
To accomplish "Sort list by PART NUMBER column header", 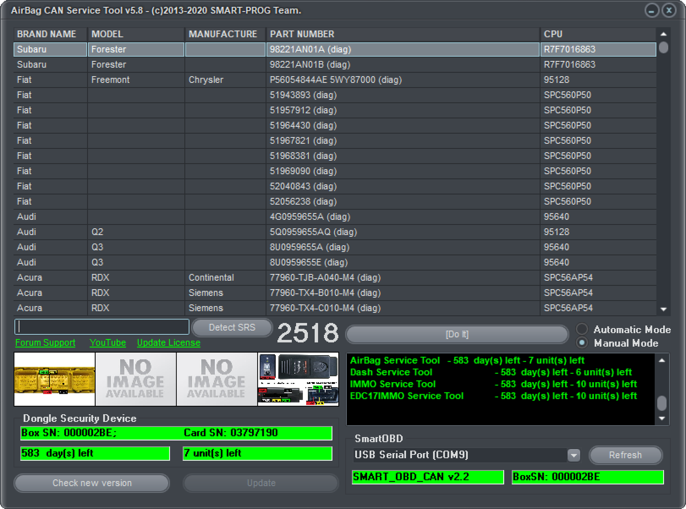I will pyautogui.click(x=302, y=34).
